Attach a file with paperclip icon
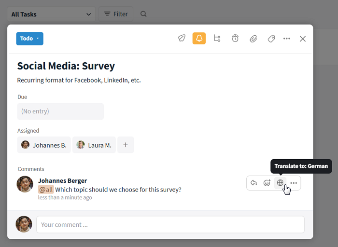The image size is (338, 247). click(253, 39)
